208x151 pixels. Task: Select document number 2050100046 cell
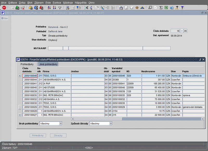[30, 76]
